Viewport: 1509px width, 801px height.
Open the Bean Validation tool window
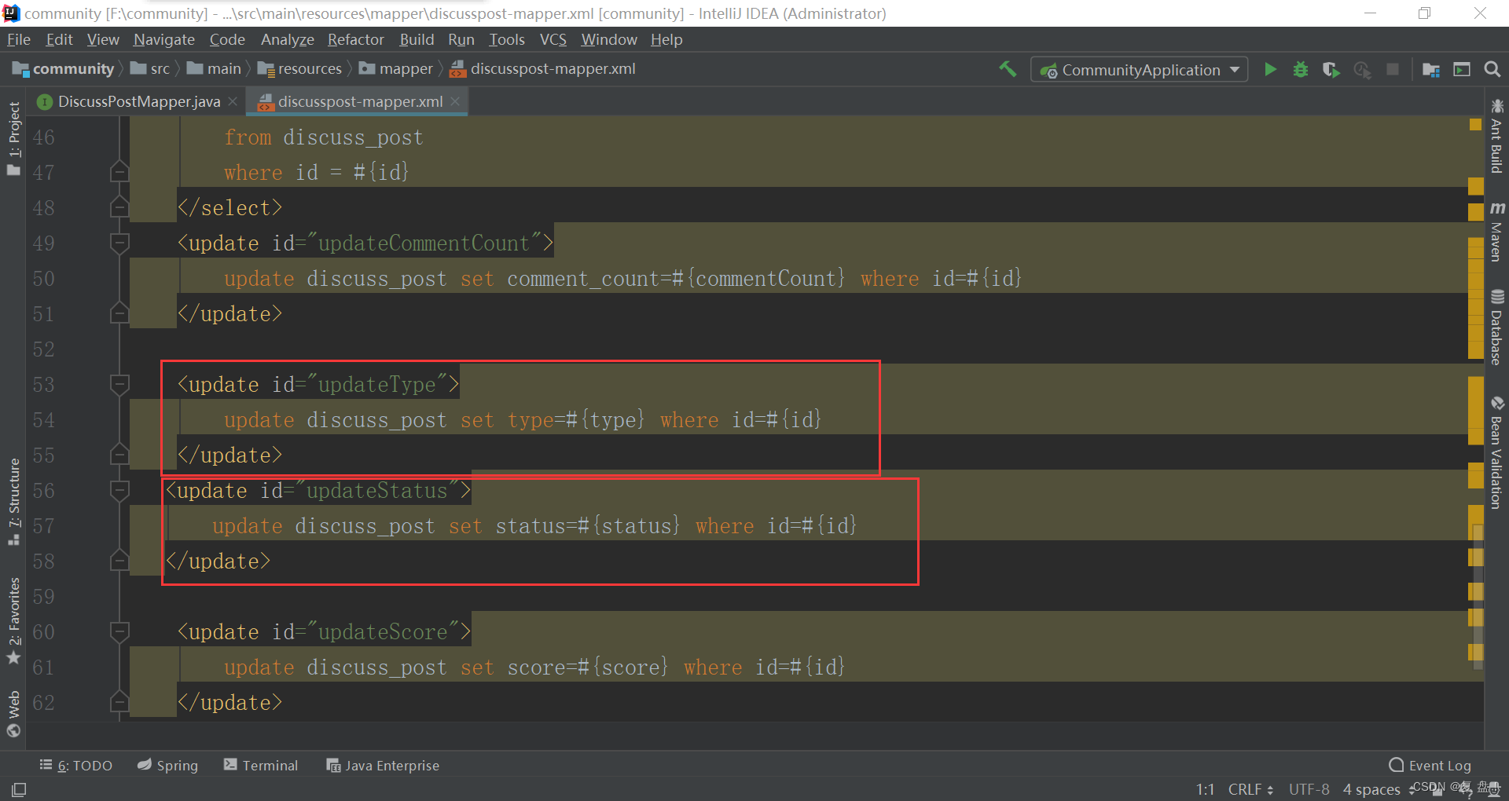click(1496, 452)
